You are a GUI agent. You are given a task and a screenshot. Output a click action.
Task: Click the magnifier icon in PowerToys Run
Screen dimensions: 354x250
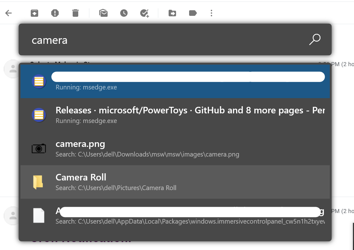tap(315, 39)
